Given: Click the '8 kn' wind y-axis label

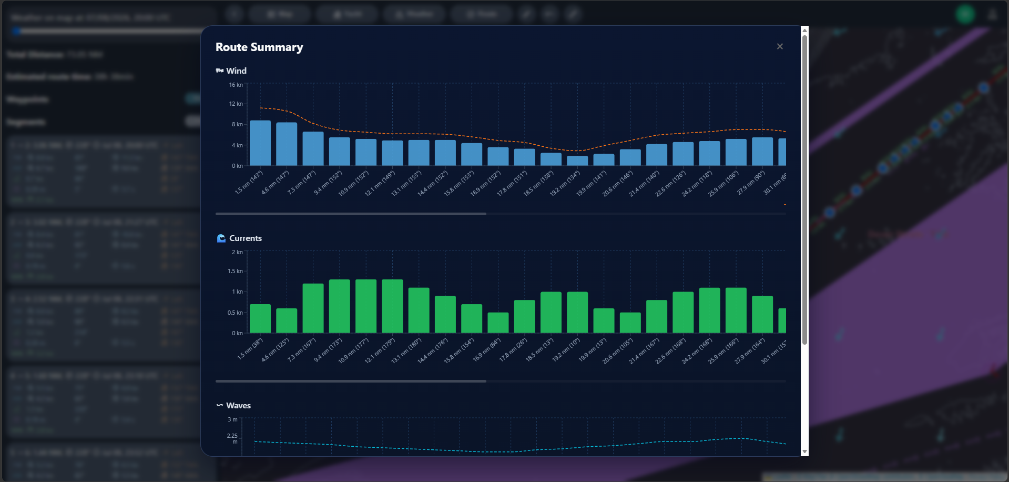Looking at the screenshot, I should pos(237,124).
